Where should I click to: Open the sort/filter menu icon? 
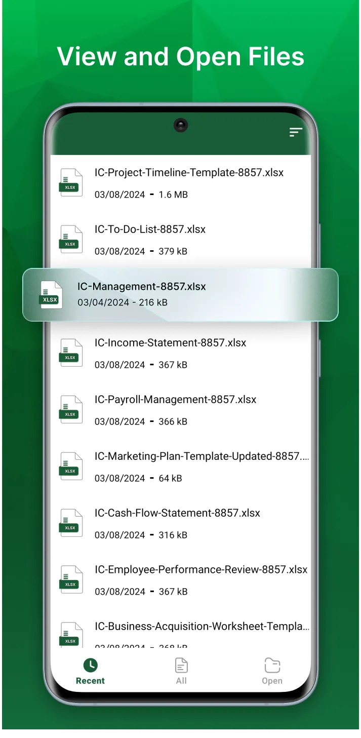tap(296, 132)
